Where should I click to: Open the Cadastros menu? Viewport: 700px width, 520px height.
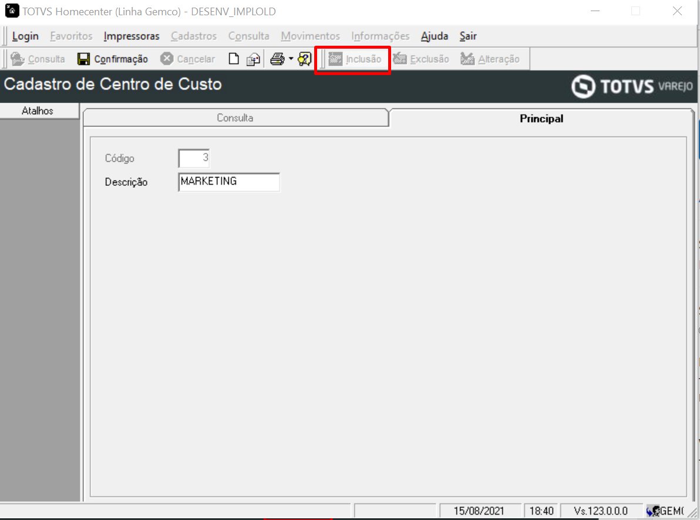click(194, 36)
